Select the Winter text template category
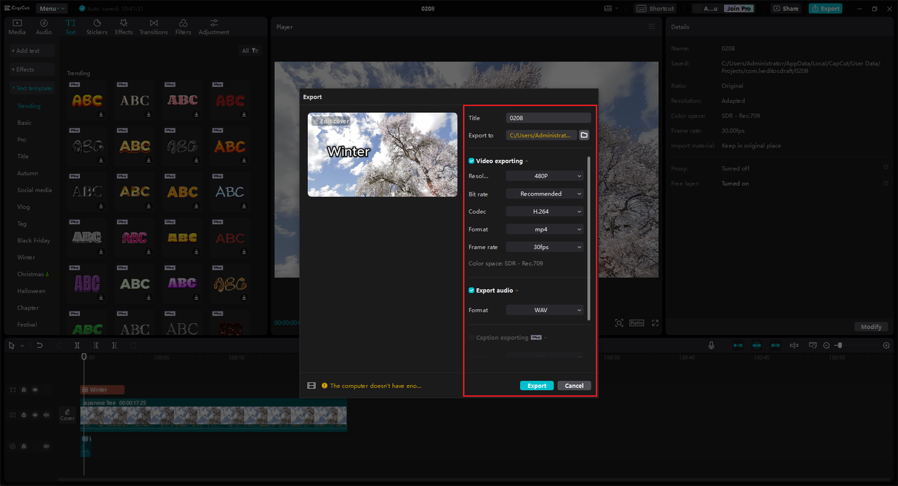Image resolution: width=898 pixels, height=486 pixels. coord(26,257)
